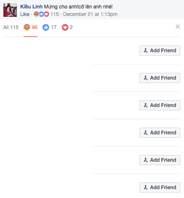184x198 pixels.
Task: Click the angry reaction icon beside Like
Action: click(36, 14)
